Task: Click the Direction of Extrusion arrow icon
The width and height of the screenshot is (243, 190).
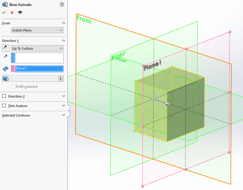Action: coord(6,57)
